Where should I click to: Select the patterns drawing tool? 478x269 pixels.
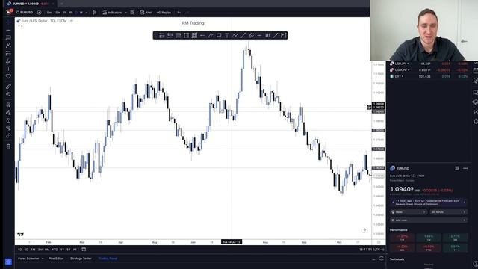click(x=8, y=46)
